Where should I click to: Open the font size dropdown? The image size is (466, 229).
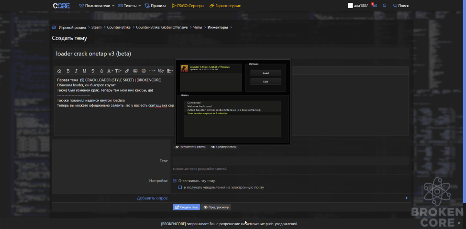coord(118,71)
